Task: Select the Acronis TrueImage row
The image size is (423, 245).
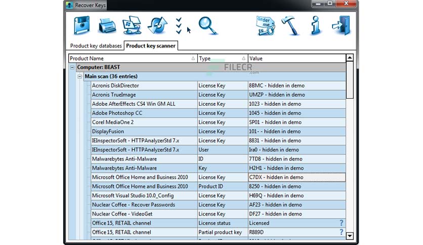Action: pyautogui.click(x=218, y=95)
